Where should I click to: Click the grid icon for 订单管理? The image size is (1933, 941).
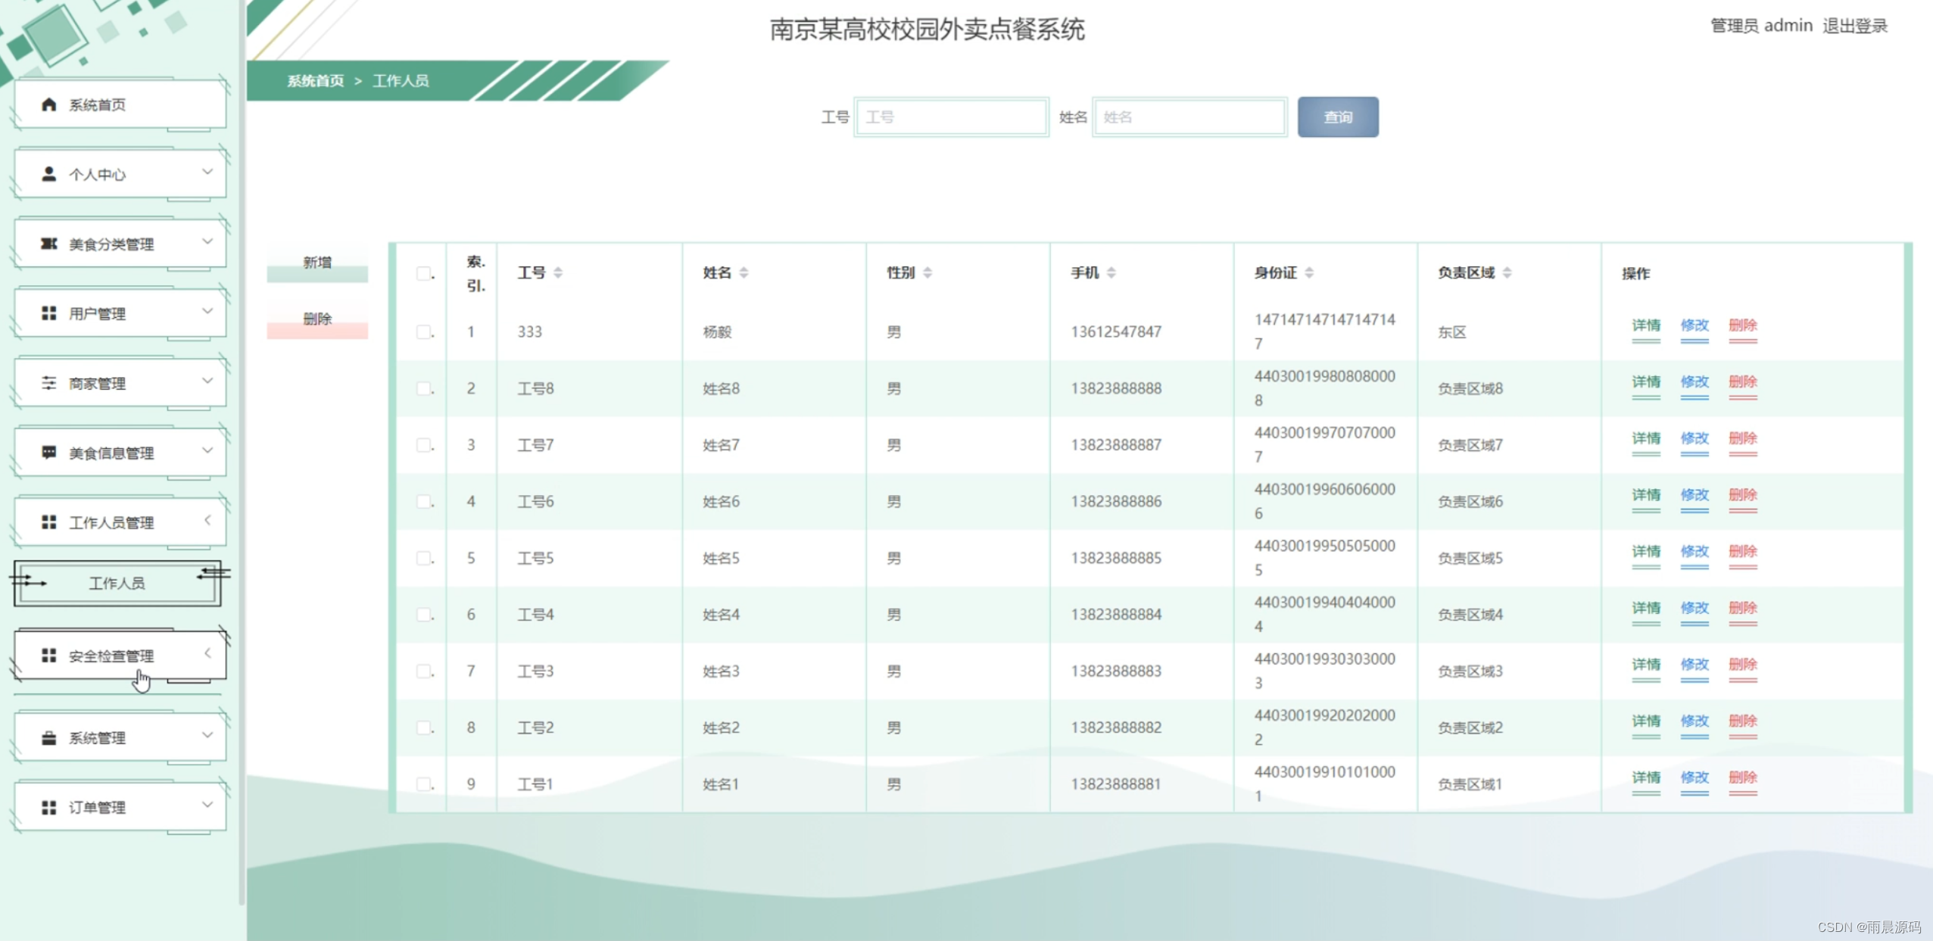click(49, 808)
